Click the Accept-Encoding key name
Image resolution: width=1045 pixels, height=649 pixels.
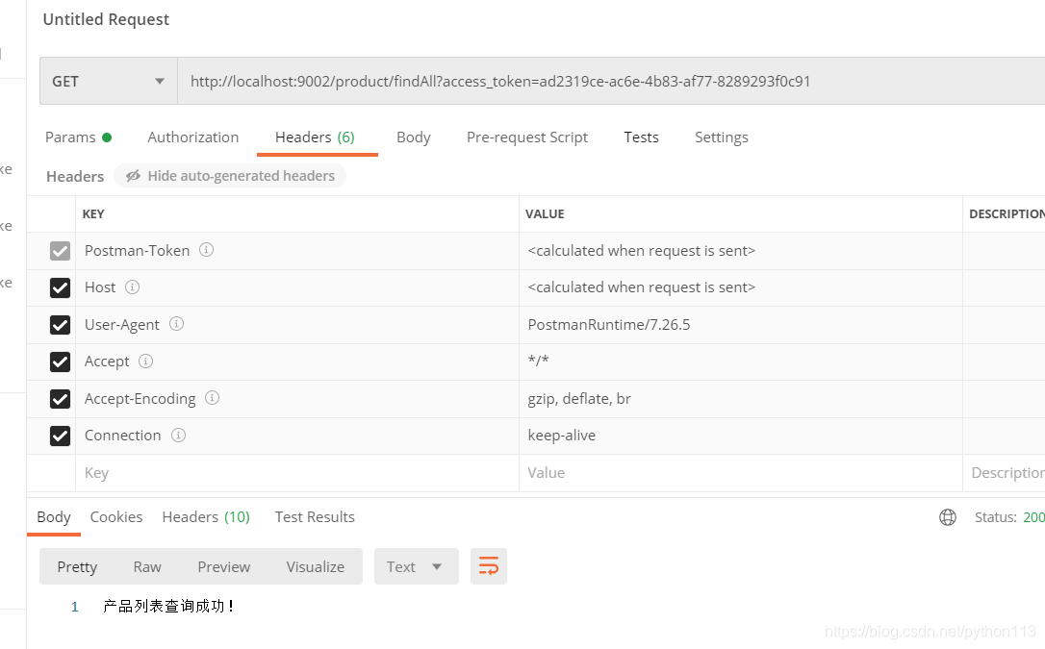point(140,399)
